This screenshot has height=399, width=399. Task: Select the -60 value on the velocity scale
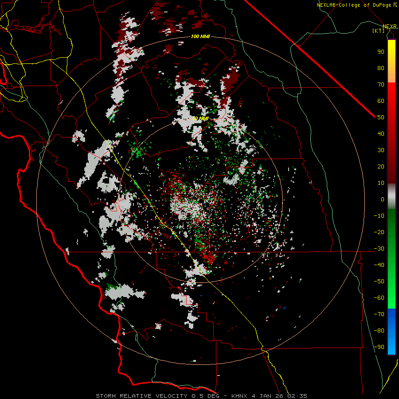pyautogui.click(x=379, y=298)
